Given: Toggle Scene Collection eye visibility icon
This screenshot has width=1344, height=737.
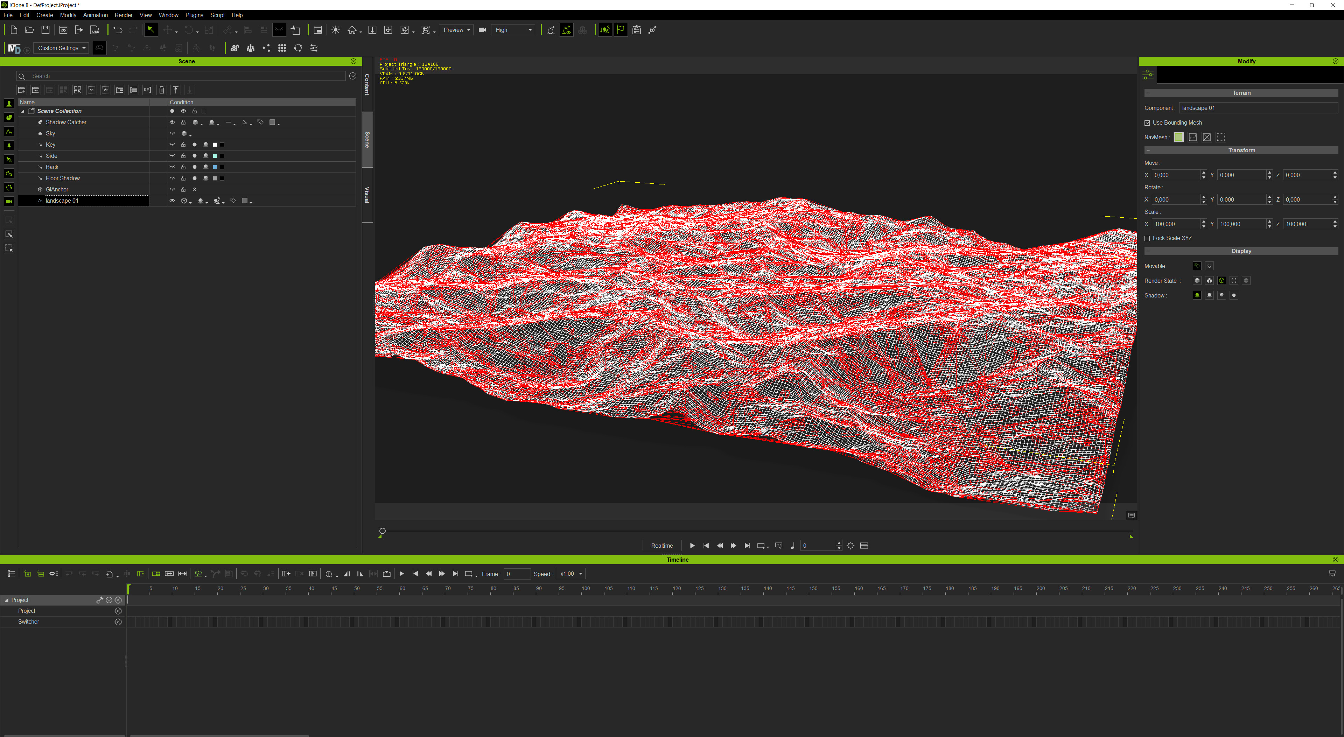Looking at the screenshot, I should pos(183,111).
